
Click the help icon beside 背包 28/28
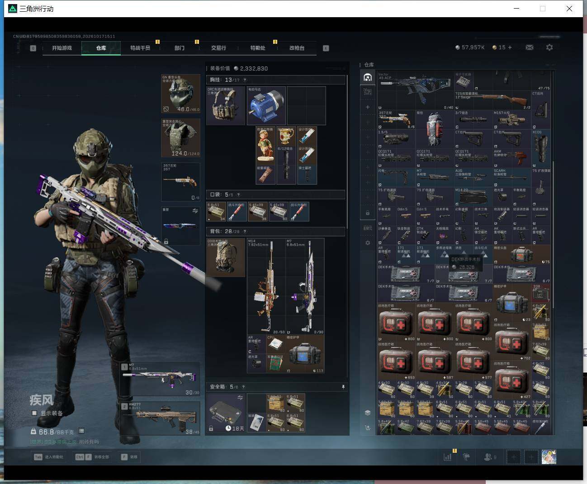coord(245,231)
